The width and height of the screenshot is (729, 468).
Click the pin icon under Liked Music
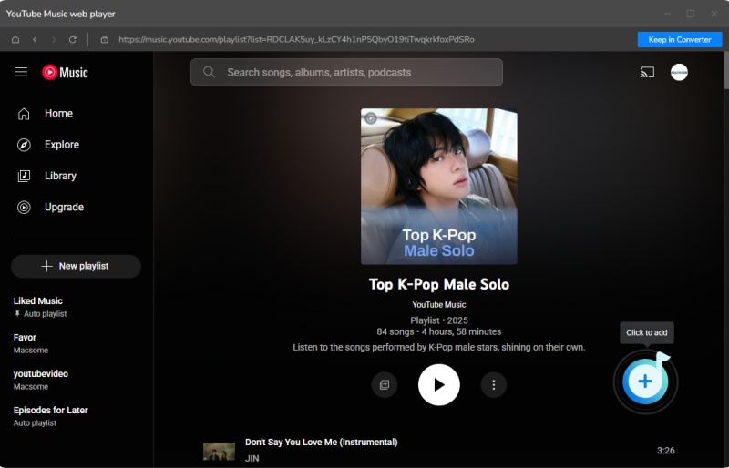17,314
